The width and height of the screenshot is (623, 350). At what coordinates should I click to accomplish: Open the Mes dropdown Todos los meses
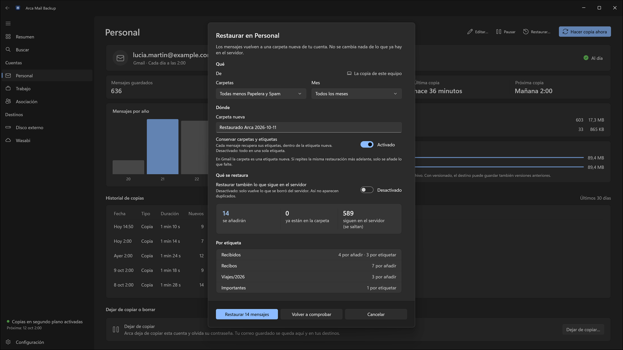pyautogui.click(x=356, y=94)
